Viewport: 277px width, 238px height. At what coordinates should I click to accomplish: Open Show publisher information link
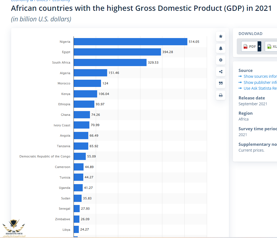(x=260, y=82)
